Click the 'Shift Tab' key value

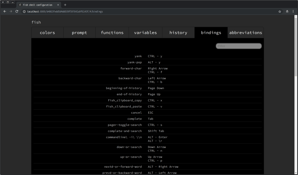click(x=156, y=131)
